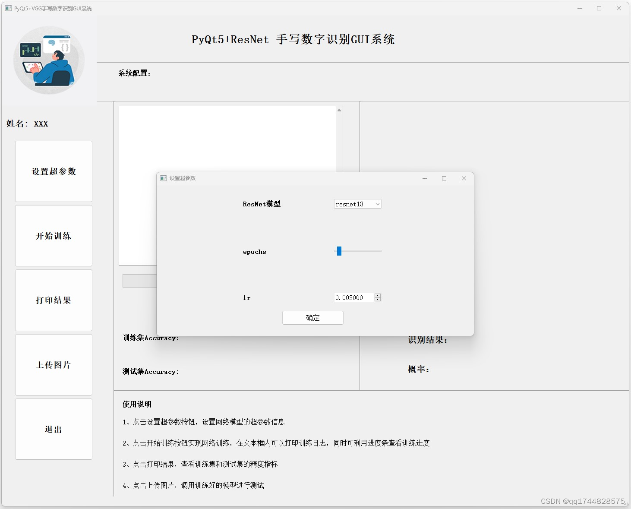Click the 设置超参数 sidebar button
631x509 pixels.
(53, 171)
